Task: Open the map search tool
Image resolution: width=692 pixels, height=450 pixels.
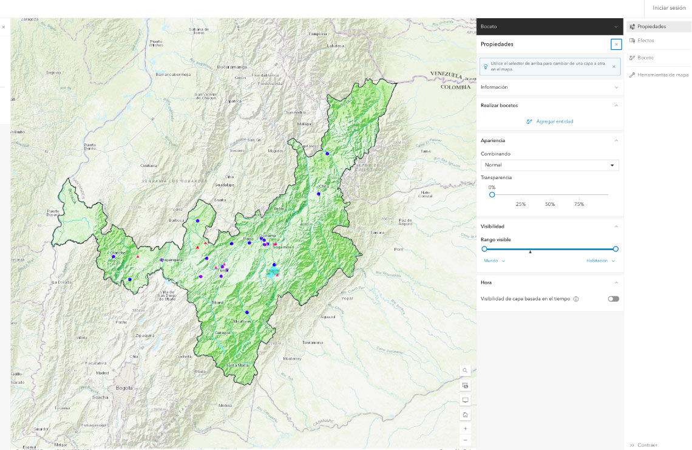Action: [x=465, y=370]
